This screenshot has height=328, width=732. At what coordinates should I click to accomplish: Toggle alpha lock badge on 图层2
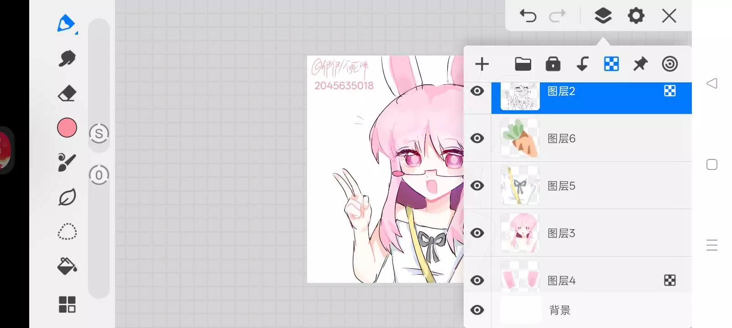point(670,91)
